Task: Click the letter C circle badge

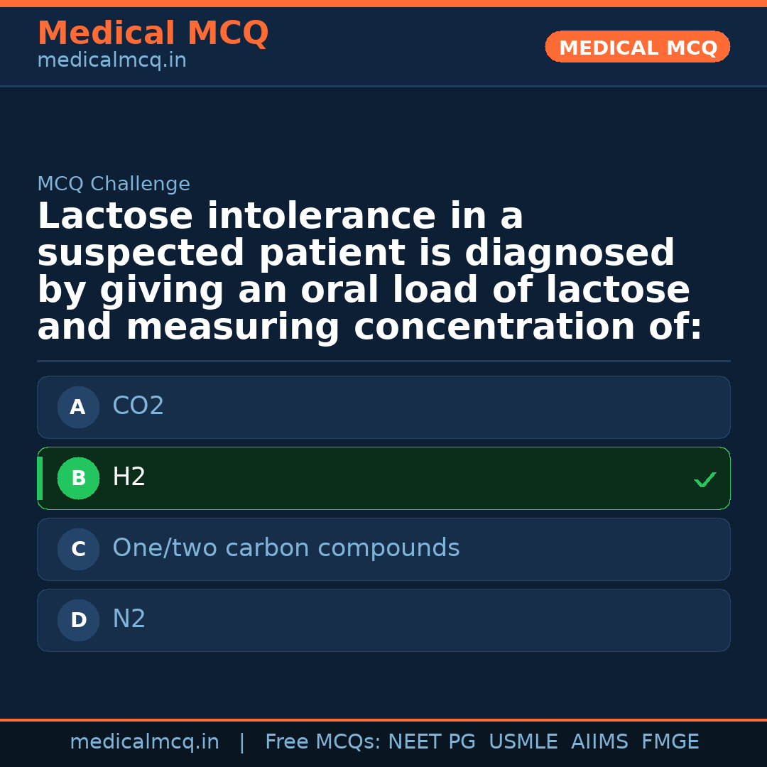Action: point(78,550)
